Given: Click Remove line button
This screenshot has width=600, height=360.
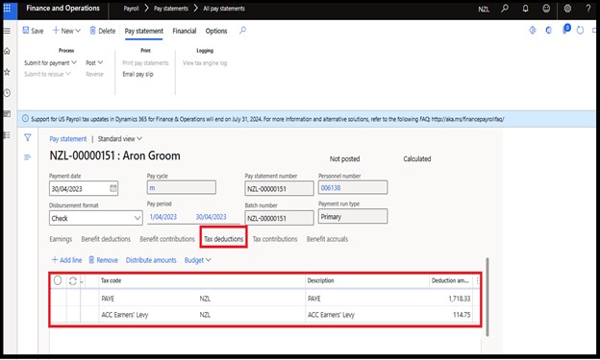Looking at the screenshot, I should 103,260.
